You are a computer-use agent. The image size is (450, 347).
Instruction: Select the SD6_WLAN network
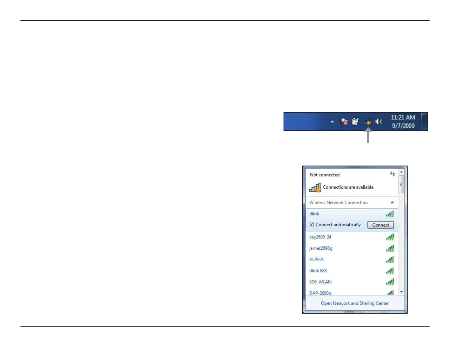pyautogui.click(x=352, y=282)
